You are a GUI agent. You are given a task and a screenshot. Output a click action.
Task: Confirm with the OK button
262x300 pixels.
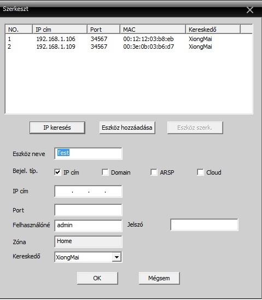97,278
